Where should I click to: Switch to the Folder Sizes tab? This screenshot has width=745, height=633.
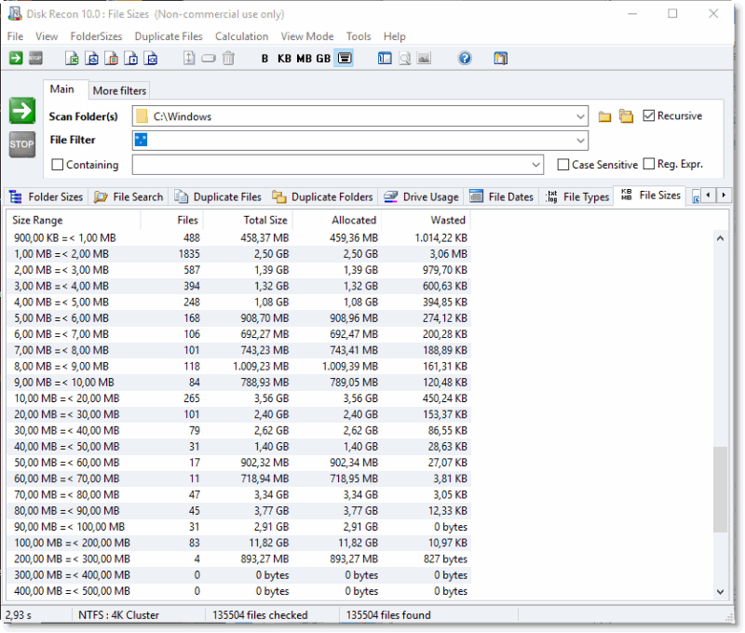click(x=47, y=196)
